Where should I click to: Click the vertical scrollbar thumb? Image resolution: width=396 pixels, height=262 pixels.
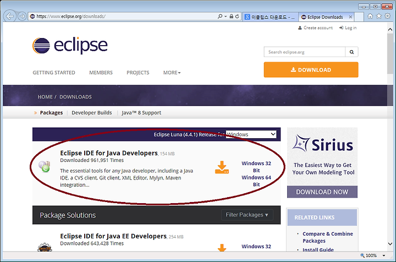coord(390,53)
